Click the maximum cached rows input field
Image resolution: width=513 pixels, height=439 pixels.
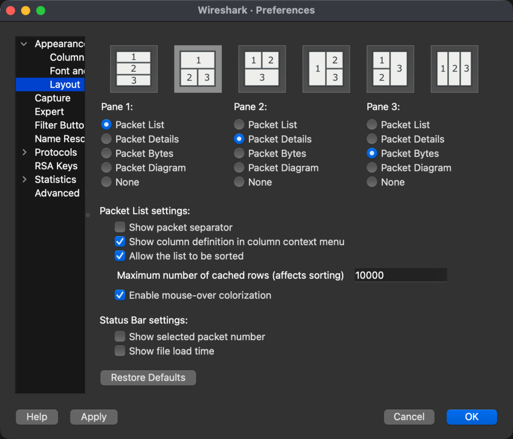pos(401,275)
